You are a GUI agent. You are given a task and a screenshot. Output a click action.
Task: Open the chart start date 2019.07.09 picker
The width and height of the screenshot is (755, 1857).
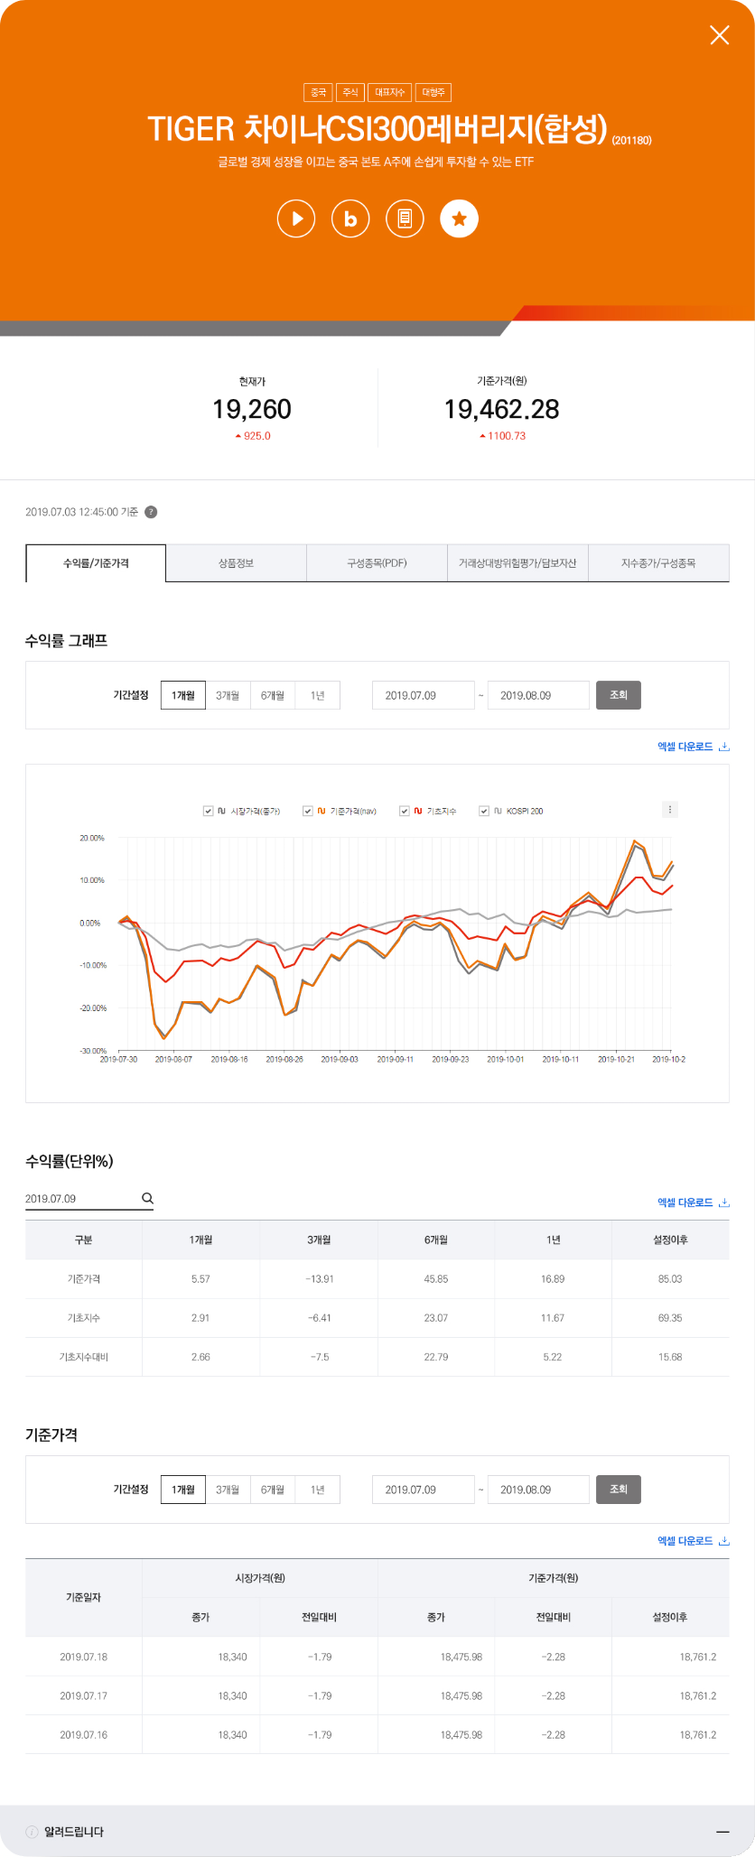pyautogui.click(x=424, y=695)
